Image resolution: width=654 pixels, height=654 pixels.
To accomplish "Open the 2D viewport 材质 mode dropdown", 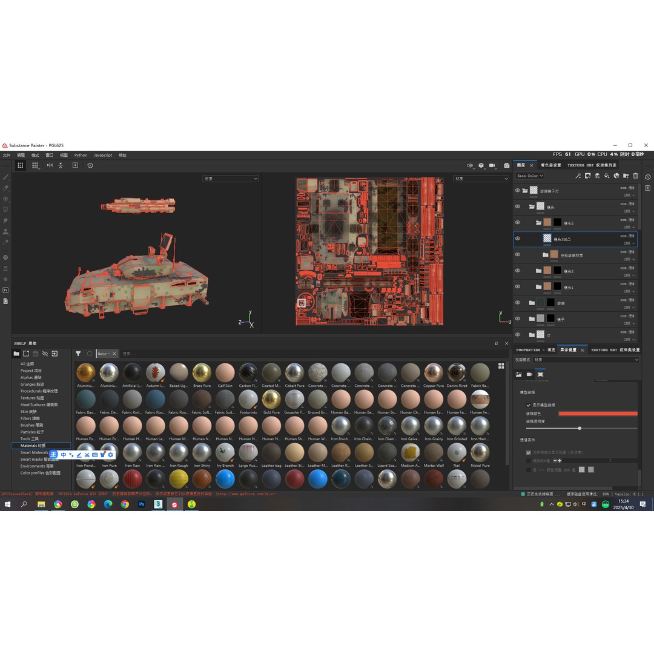I will pos(481,179).
